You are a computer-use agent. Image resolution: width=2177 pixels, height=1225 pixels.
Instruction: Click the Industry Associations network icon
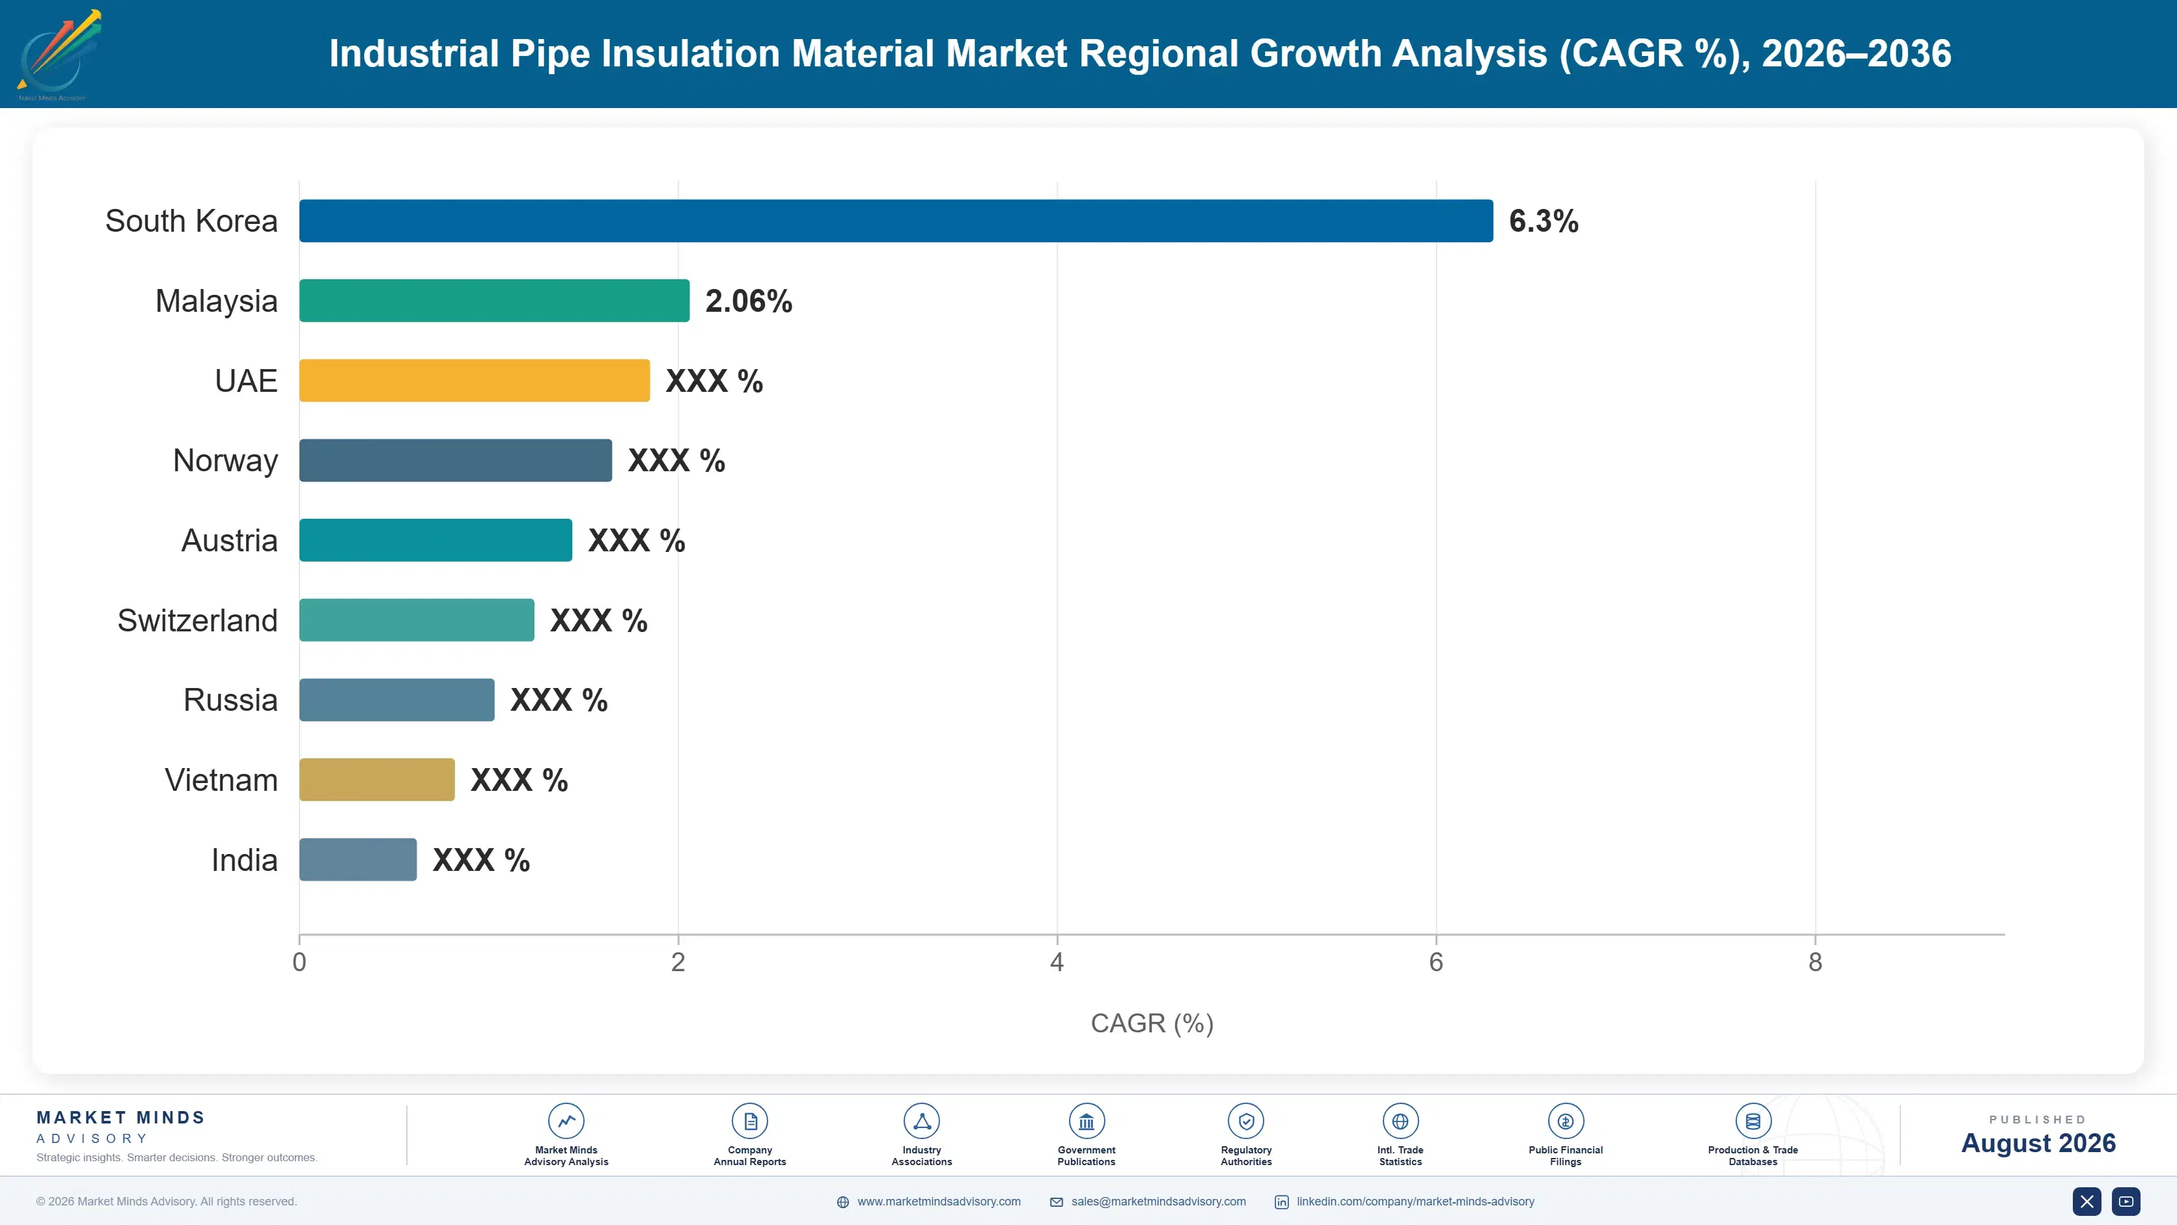921,1121
